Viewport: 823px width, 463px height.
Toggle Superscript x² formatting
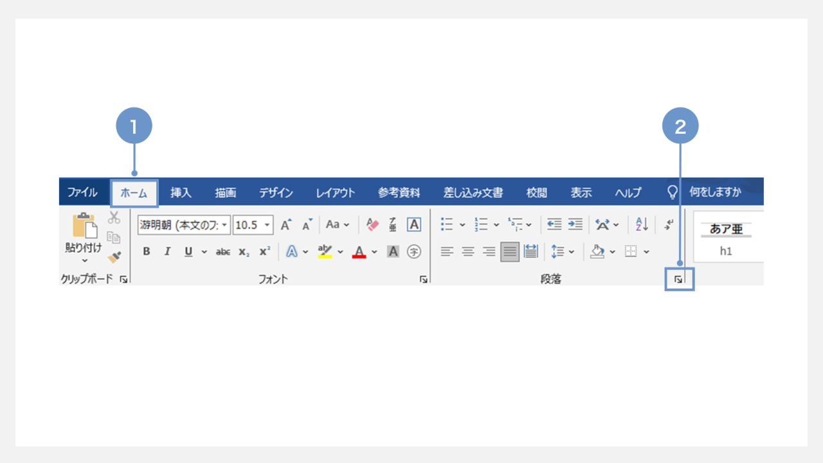[x=265, y=251]
